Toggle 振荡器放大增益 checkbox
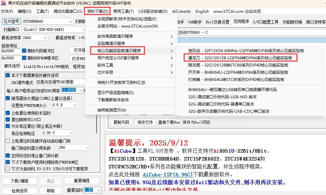326x195 pixels. click(x=8, y=98)
